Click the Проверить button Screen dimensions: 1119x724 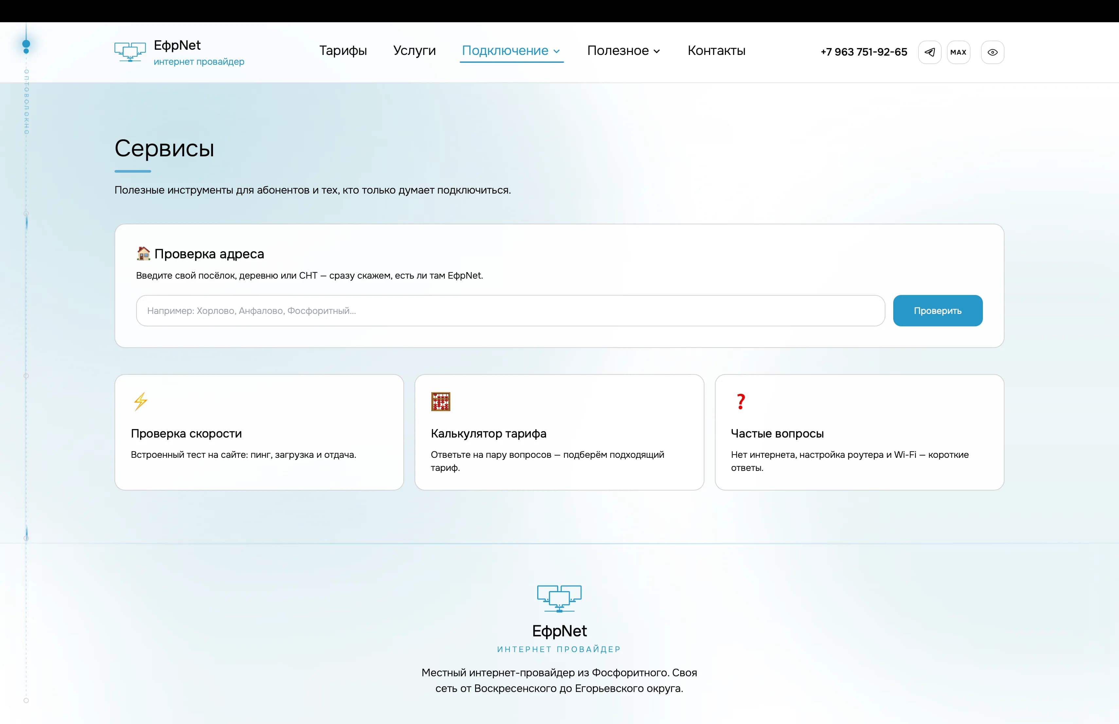point(937,311)
